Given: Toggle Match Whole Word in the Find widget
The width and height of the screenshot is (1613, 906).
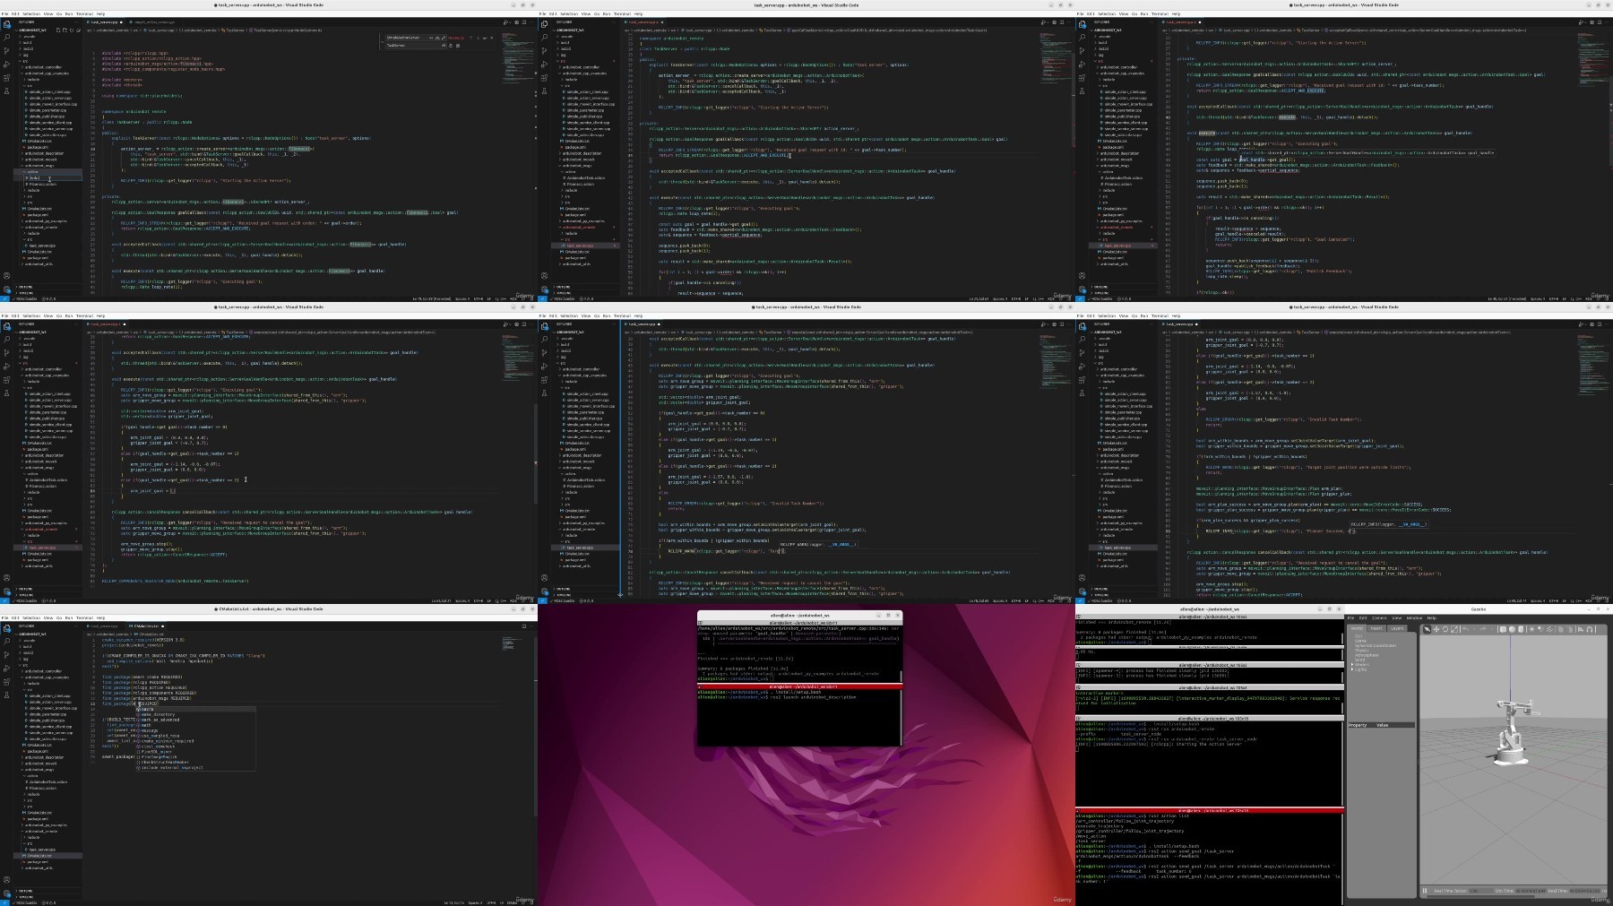Looking at the screenshot, I should pos(437,38).
